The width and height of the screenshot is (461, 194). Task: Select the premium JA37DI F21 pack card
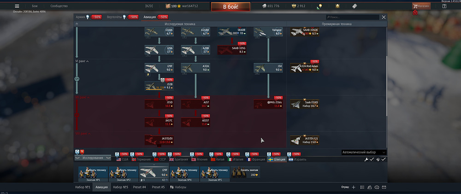click(305, 140)
